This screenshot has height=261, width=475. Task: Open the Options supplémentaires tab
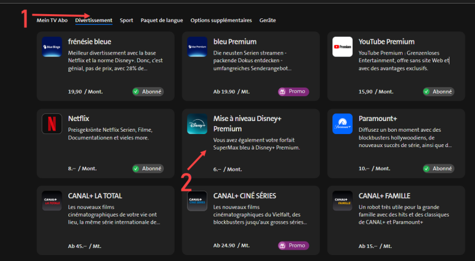point(221,21)
